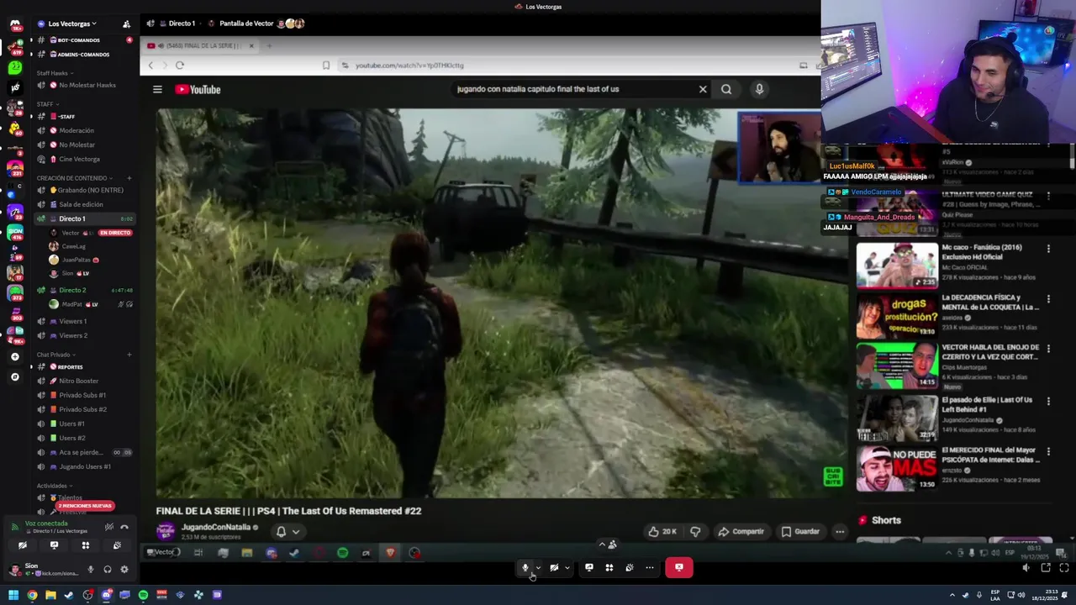Screen dimensions: 1076x605
Task: Collapse the CREACIÓN DE CONTENIDO category
Action: point(73,178)
